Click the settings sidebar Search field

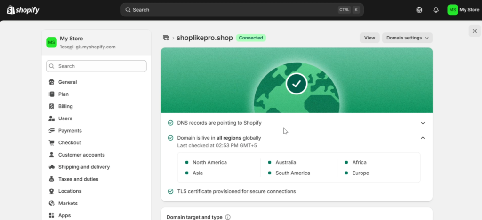pos(96,66)
